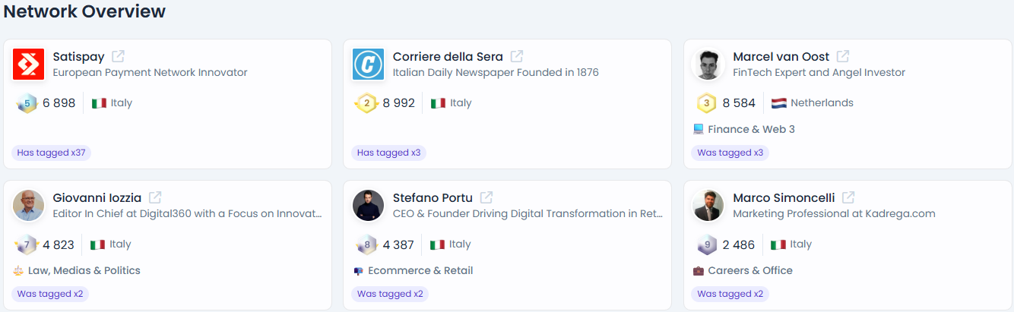Open external link icon next to Satispay

pos(118,56)
